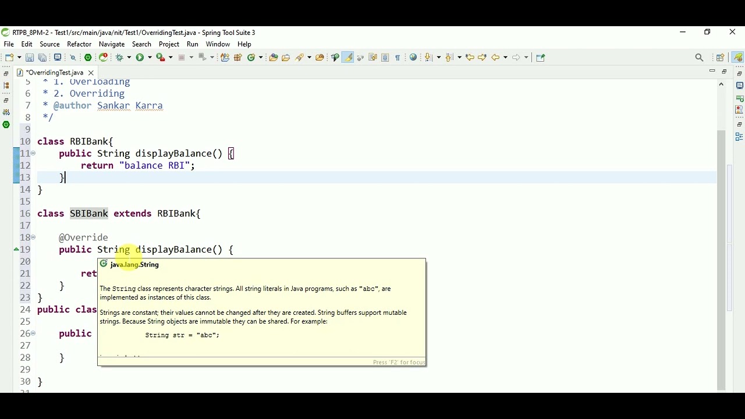Expand the Previous Annotation dropdown
745x419 pixels.
[460, 58]
